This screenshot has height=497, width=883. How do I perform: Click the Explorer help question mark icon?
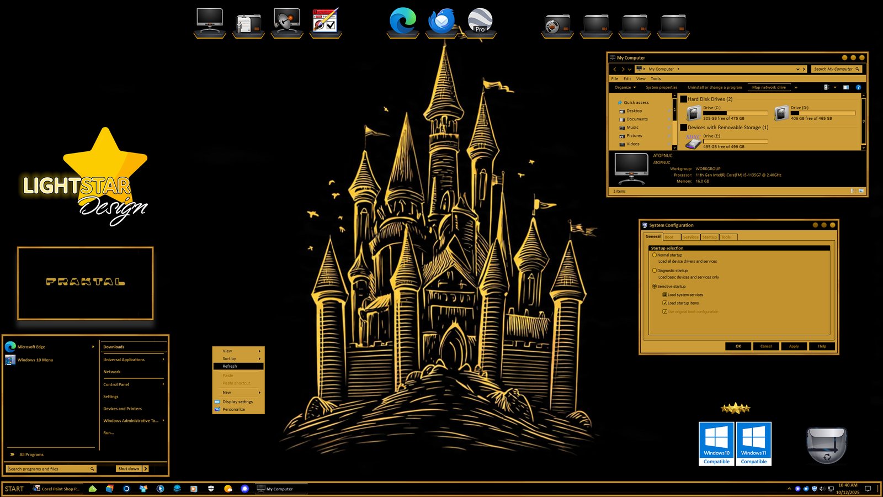858,87
